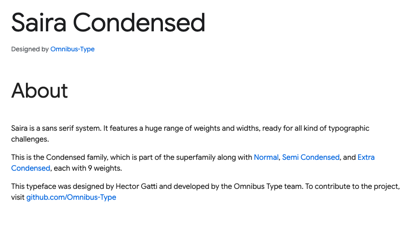Follow the Extra Condensed family link
This screenshot has height=232, width=415.
tap(366, 157)
